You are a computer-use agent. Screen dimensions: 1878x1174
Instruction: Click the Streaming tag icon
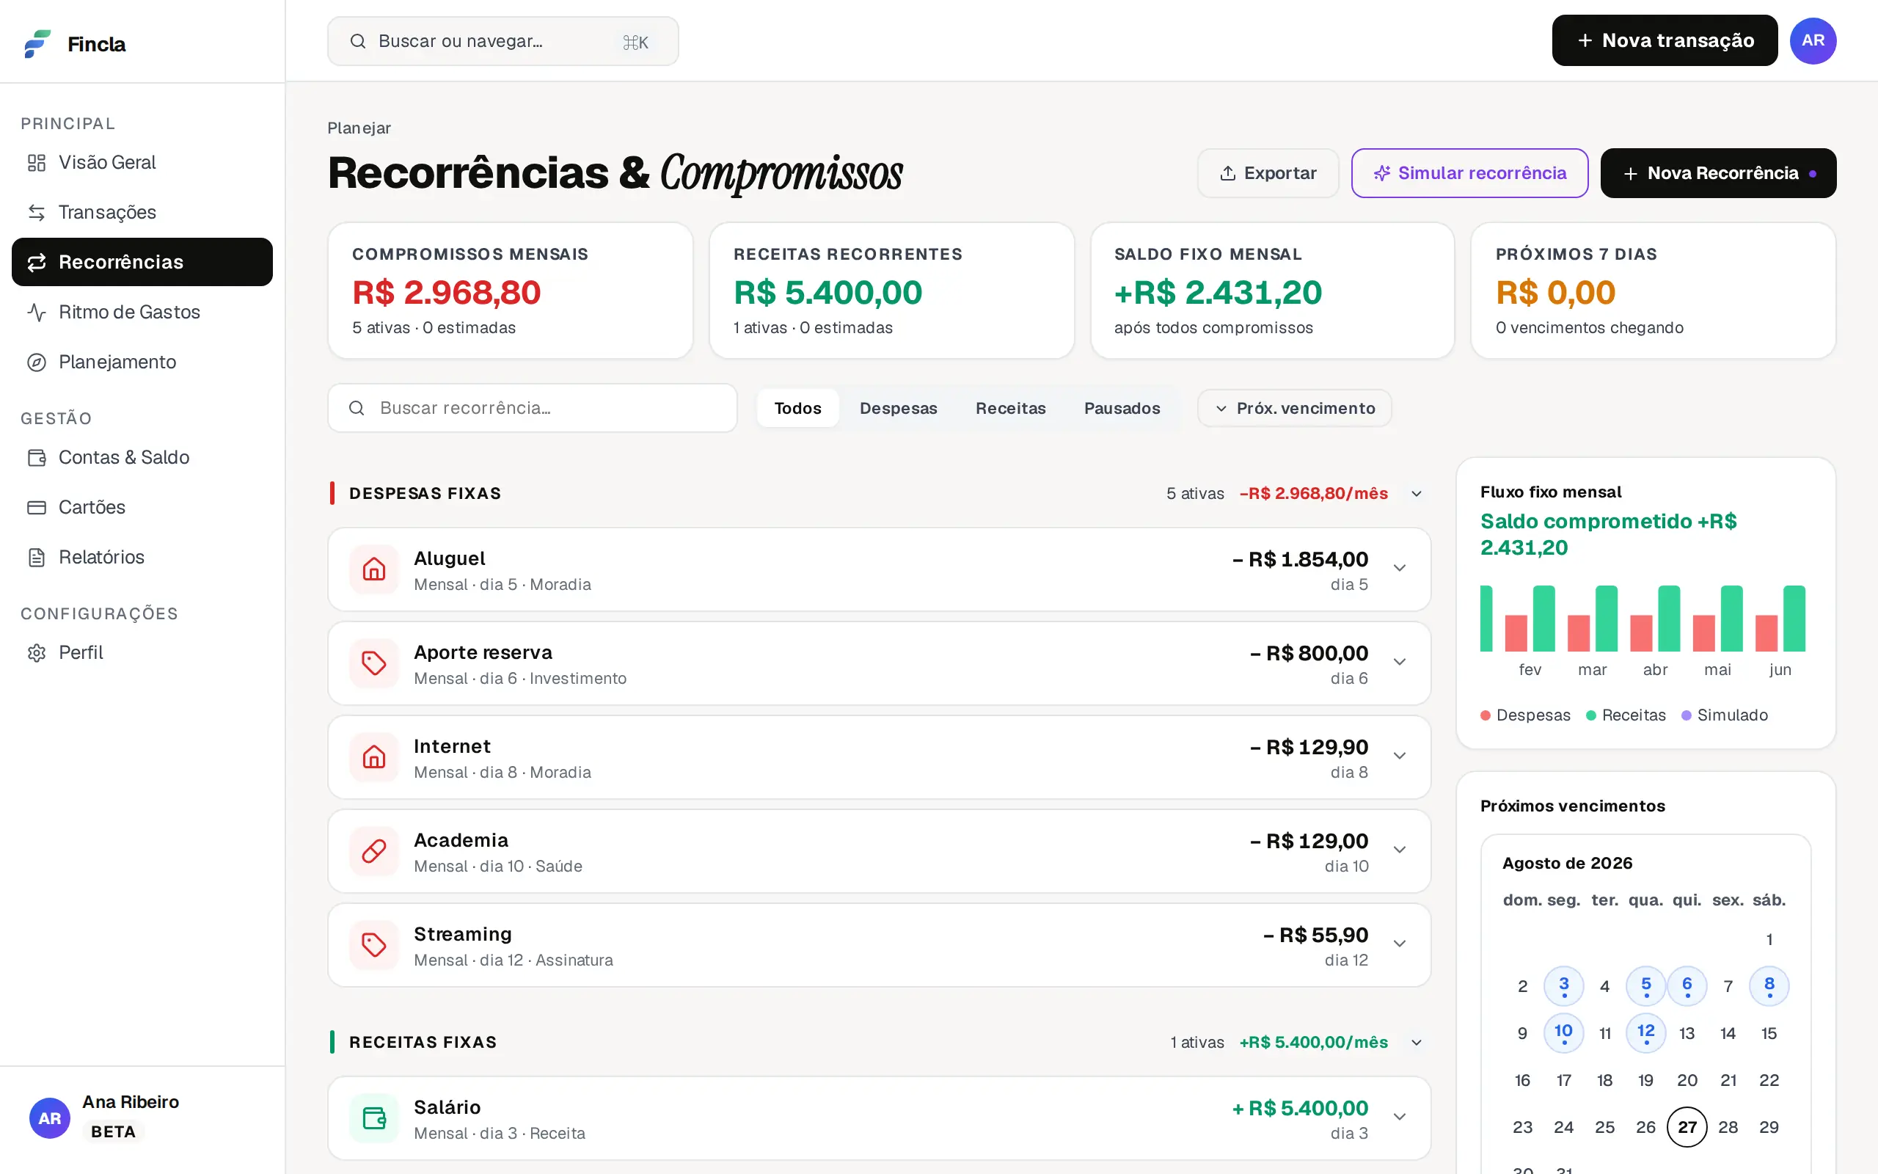coord(374,945)
